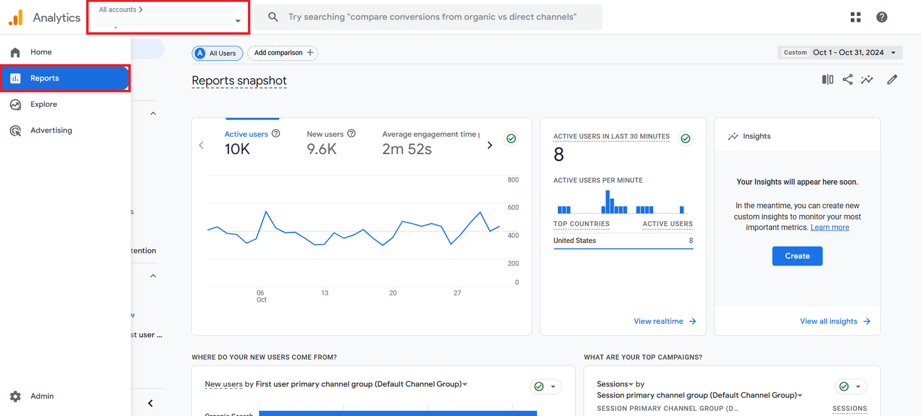Screen dimensions: 921x416
Task: Open New users dimension dropdown
Action: (465, 384)
